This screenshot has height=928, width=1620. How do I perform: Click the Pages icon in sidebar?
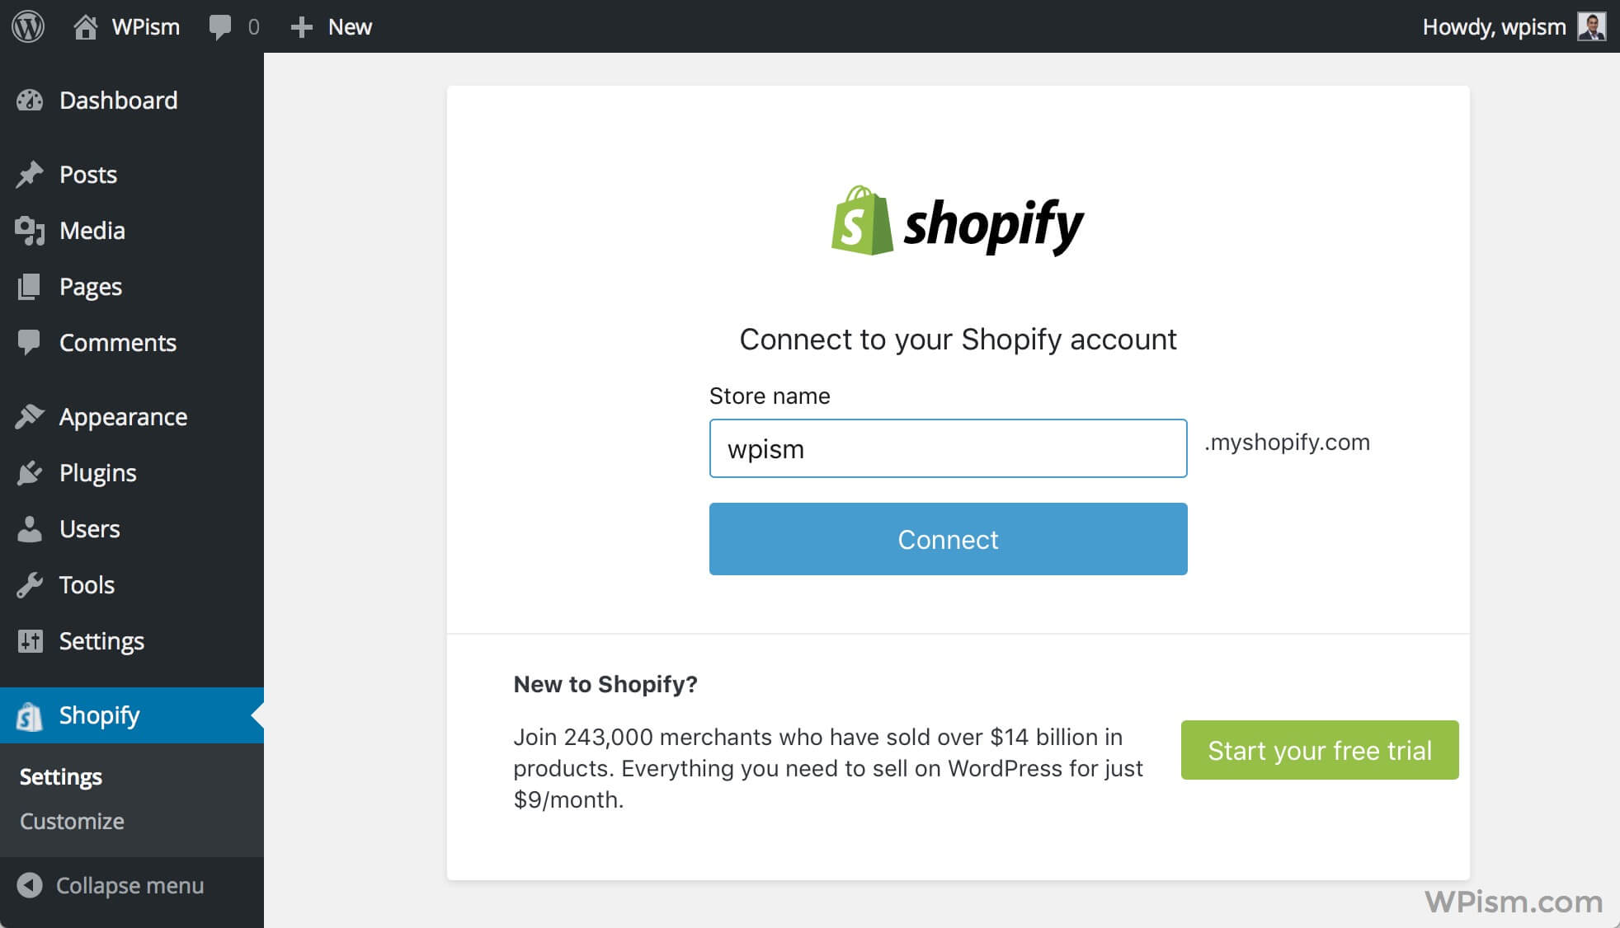coord(30,286)
